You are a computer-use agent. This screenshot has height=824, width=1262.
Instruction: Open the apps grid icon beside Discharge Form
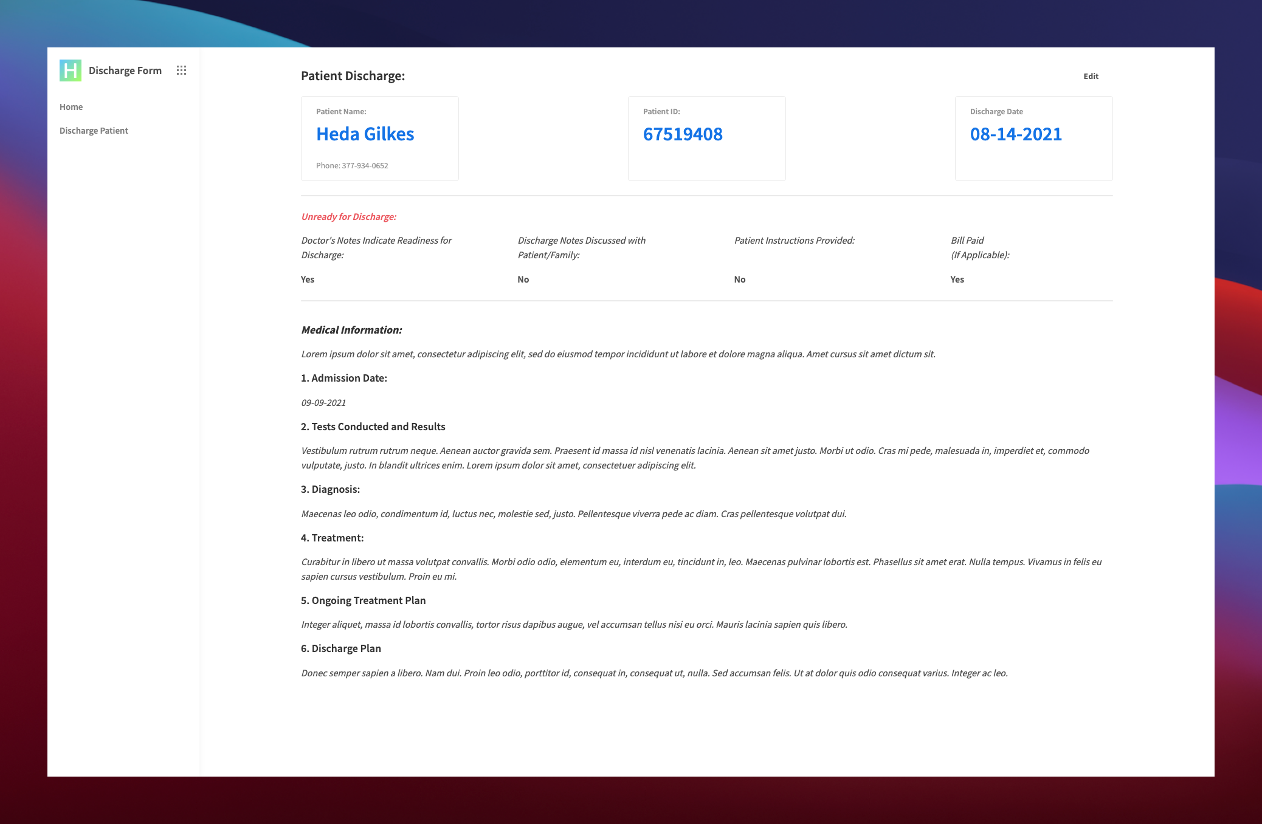(181, 70)
